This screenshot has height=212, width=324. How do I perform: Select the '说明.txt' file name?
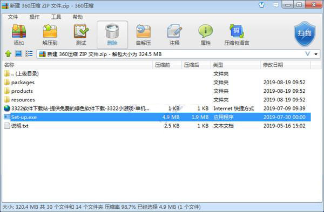click(x=20, y=126)
